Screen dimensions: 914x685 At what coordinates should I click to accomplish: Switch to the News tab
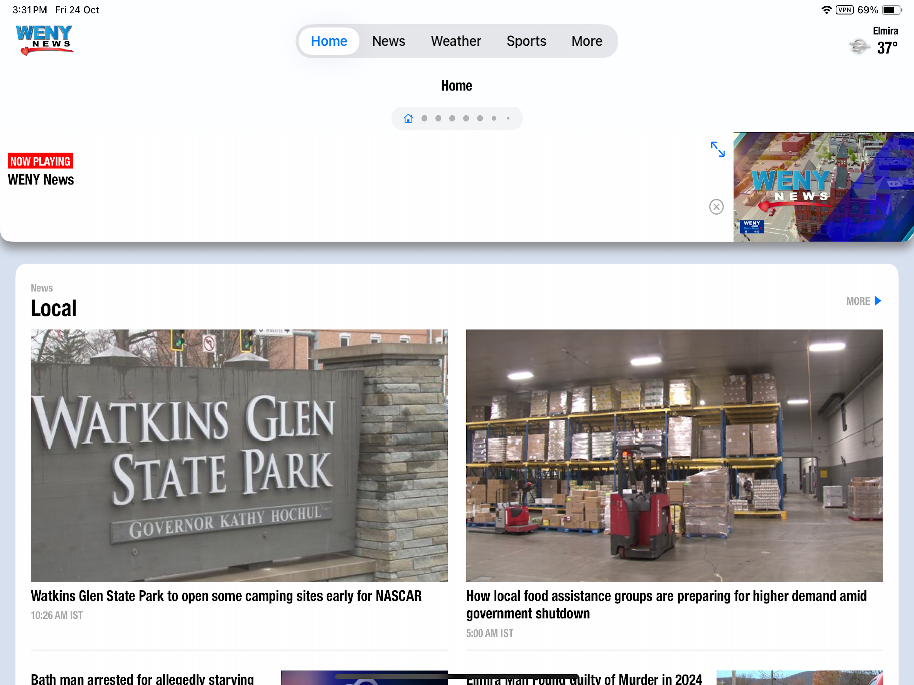388,41
